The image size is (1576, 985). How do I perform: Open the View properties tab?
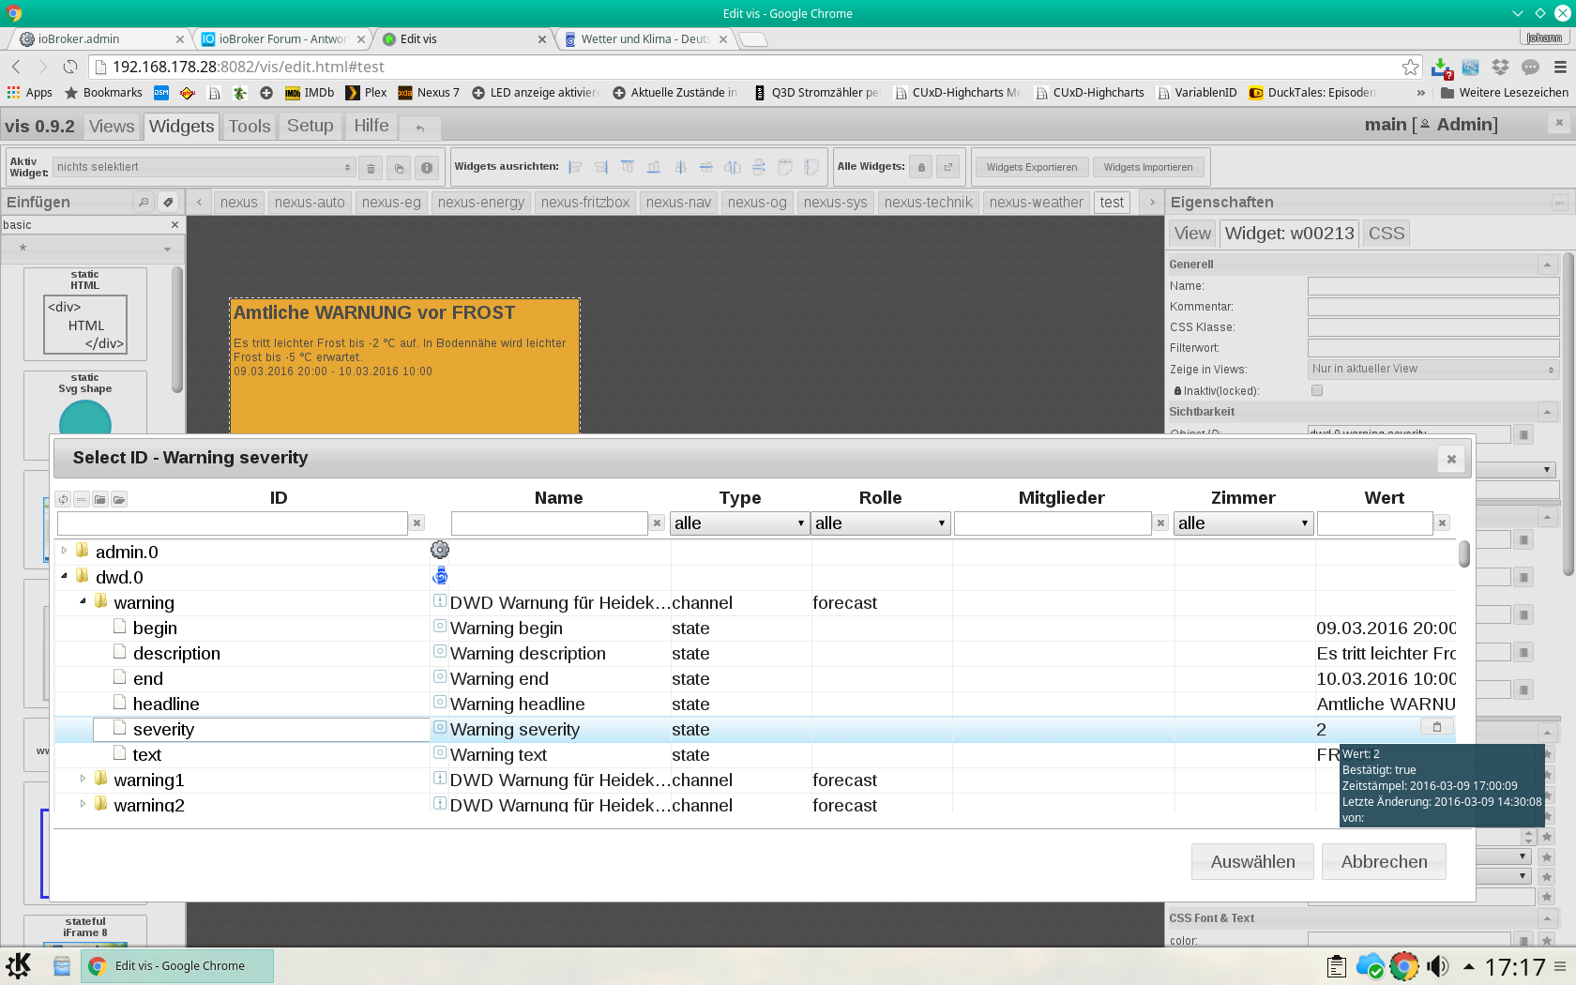point(1192,234)
